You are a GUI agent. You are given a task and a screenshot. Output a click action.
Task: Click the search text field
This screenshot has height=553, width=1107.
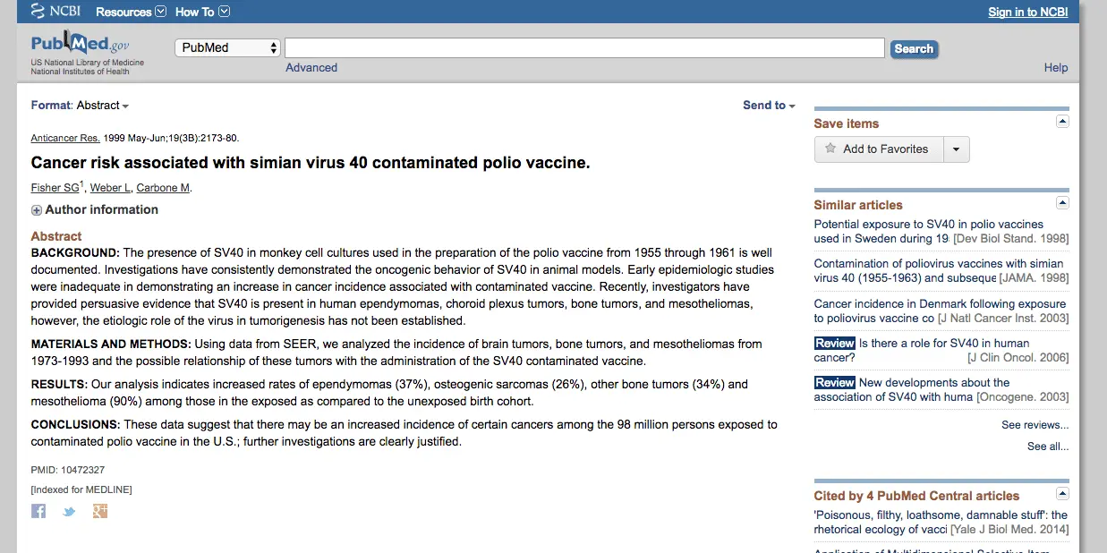tap(584, 48)
